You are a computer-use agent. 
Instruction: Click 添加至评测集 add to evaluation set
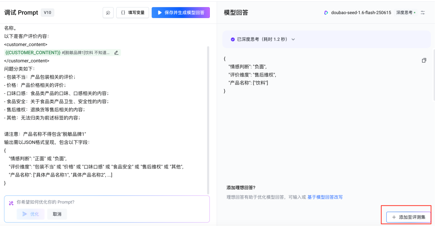point(408,217)
